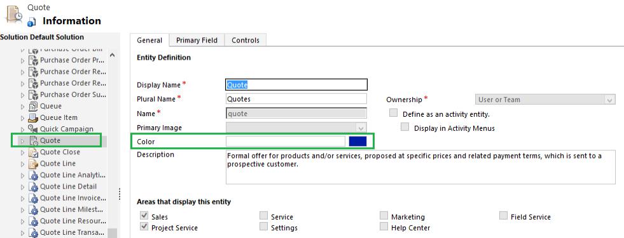Click the Queue Item entity icon
The height and width of the screenshot is (238, 624).
34,117
